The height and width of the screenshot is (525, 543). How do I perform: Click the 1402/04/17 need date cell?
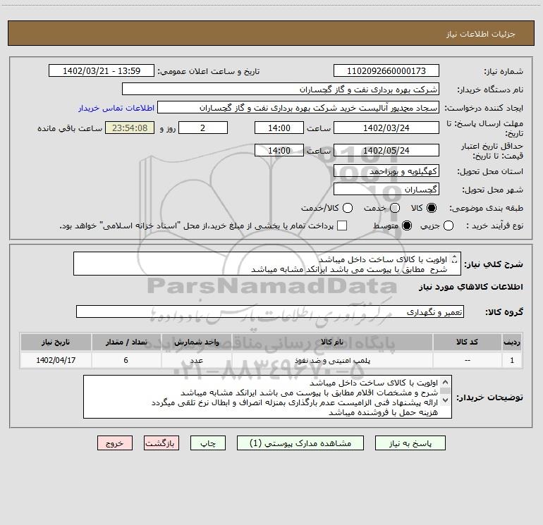56,360
